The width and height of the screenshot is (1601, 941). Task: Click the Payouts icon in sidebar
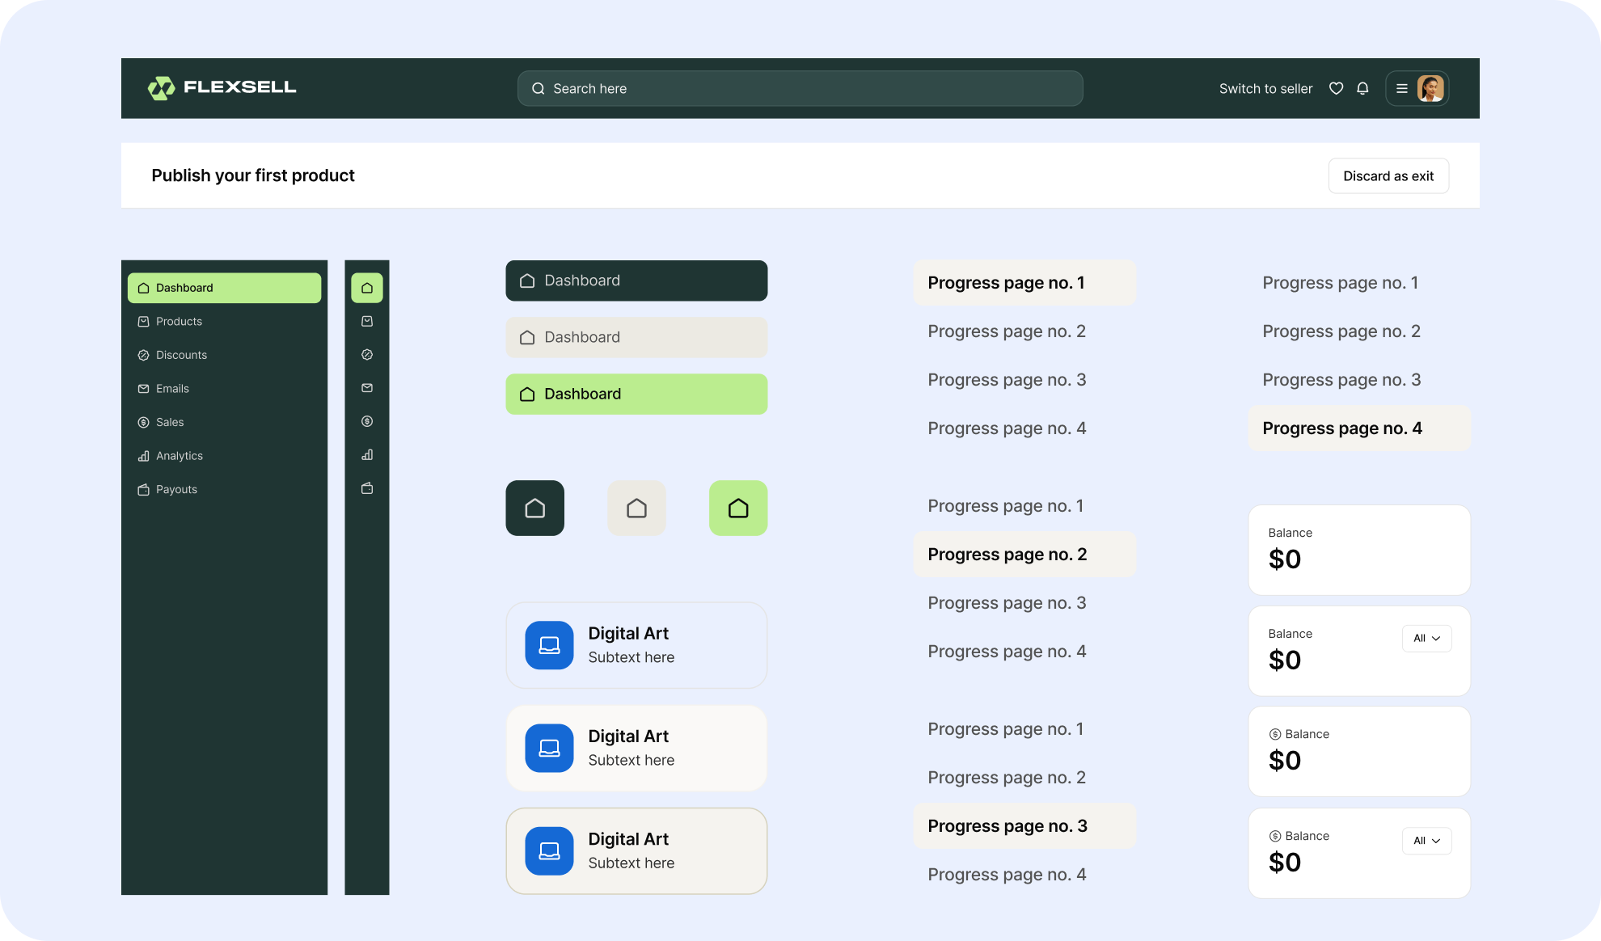coord(142,488)
